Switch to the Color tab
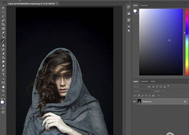 135,5
